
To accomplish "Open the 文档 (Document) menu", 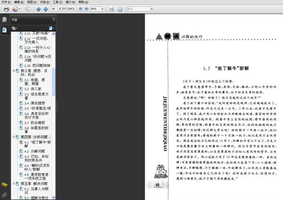I will tap(45, 2).
